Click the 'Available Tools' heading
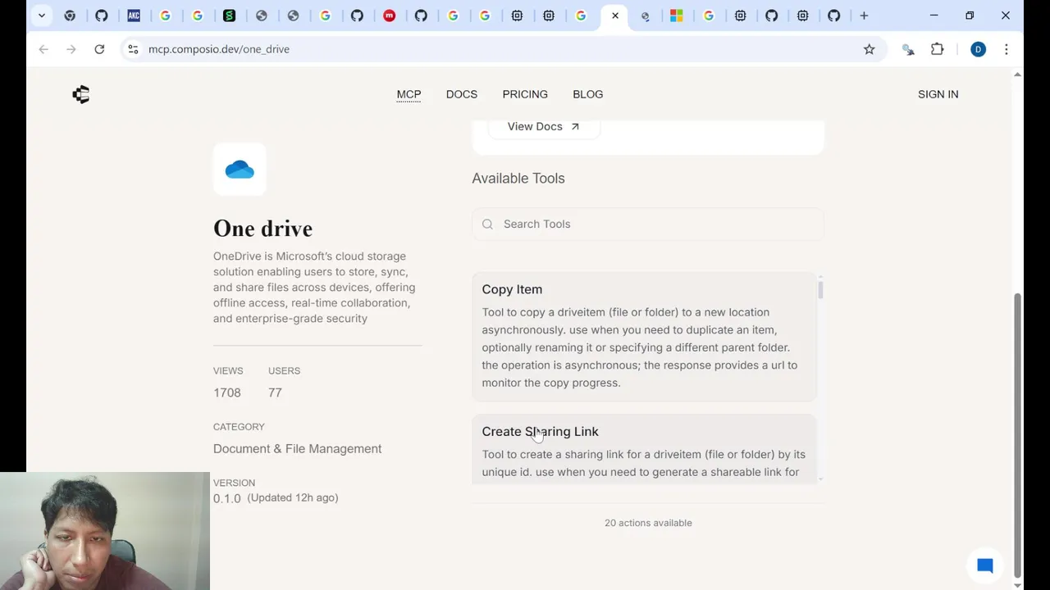1050x590 pixels. coord(518,178)
